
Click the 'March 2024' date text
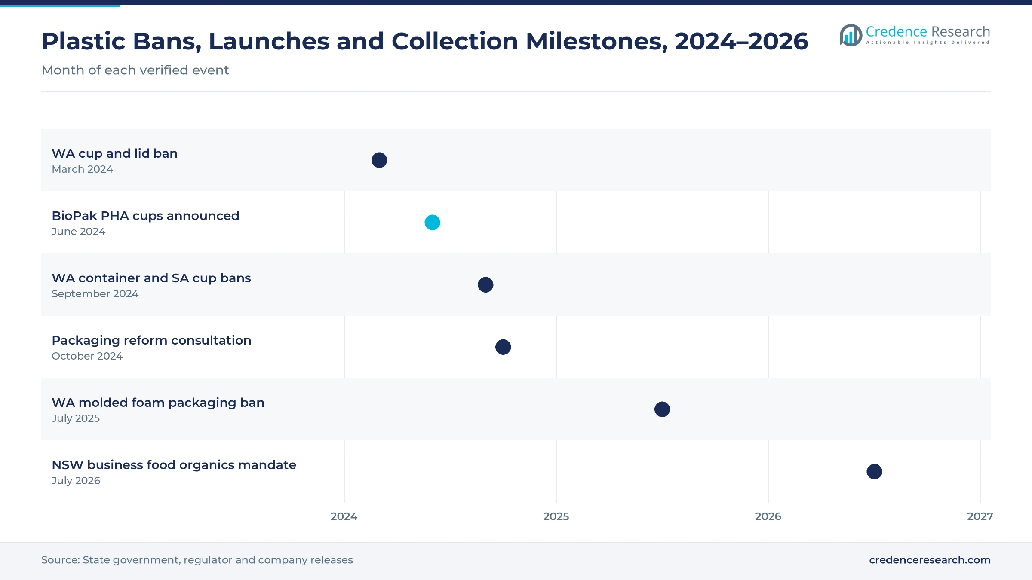[82, 169]
